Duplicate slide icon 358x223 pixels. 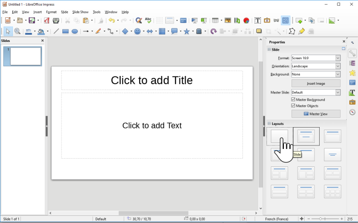click(x=311, y=20)
